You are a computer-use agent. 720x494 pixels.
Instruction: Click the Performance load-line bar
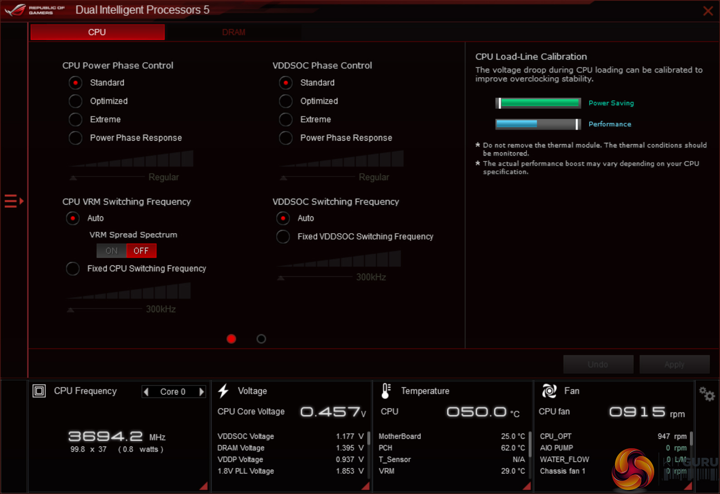[538, 124]
